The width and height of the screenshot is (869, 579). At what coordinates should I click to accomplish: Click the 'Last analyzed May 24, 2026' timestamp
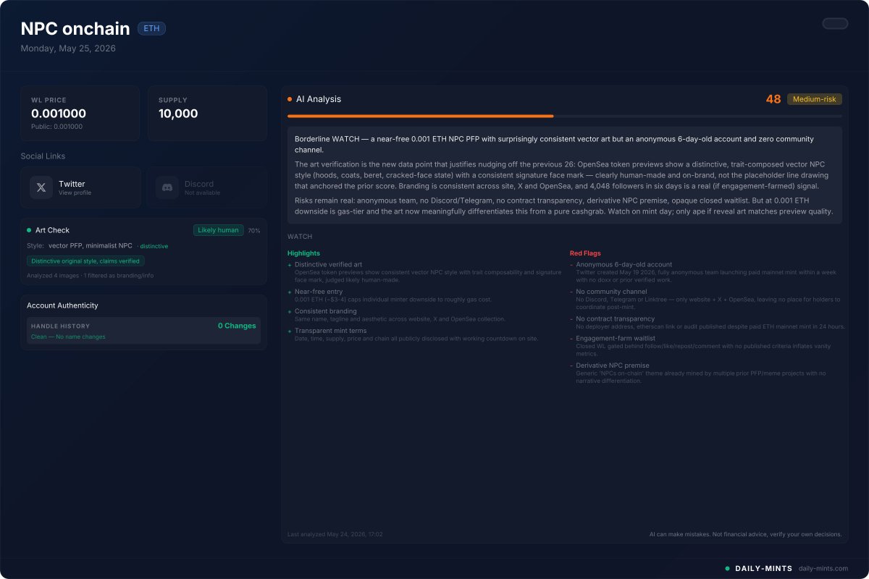(x=335, y=534)
